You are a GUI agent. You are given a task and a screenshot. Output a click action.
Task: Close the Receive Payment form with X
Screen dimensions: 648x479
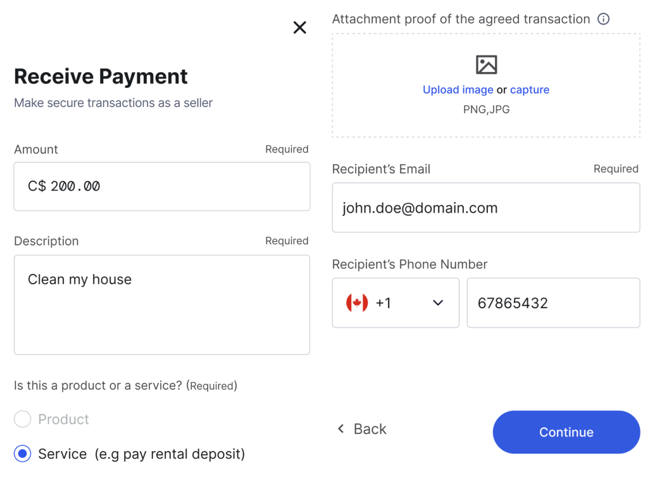click(299, 28)
